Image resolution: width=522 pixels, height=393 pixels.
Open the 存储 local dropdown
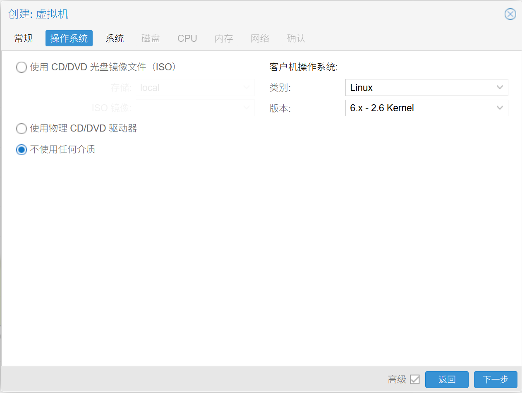click(x=195, y=88)
